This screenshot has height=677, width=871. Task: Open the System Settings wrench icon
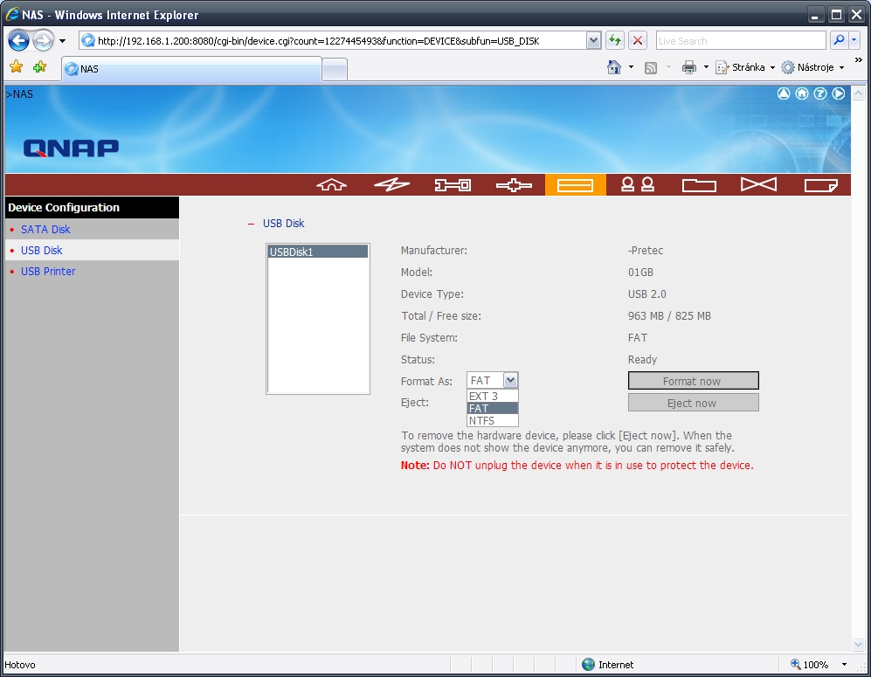[453, 185]
